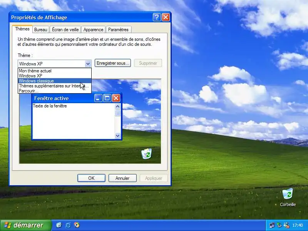Click the Propriétés de Affichage title bar

pyautogui.click(x=90, y=17)
